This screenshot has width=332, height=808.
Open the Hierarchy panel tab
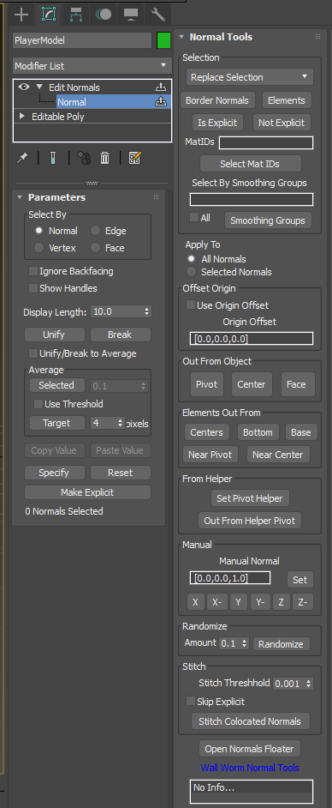point(76,15)
